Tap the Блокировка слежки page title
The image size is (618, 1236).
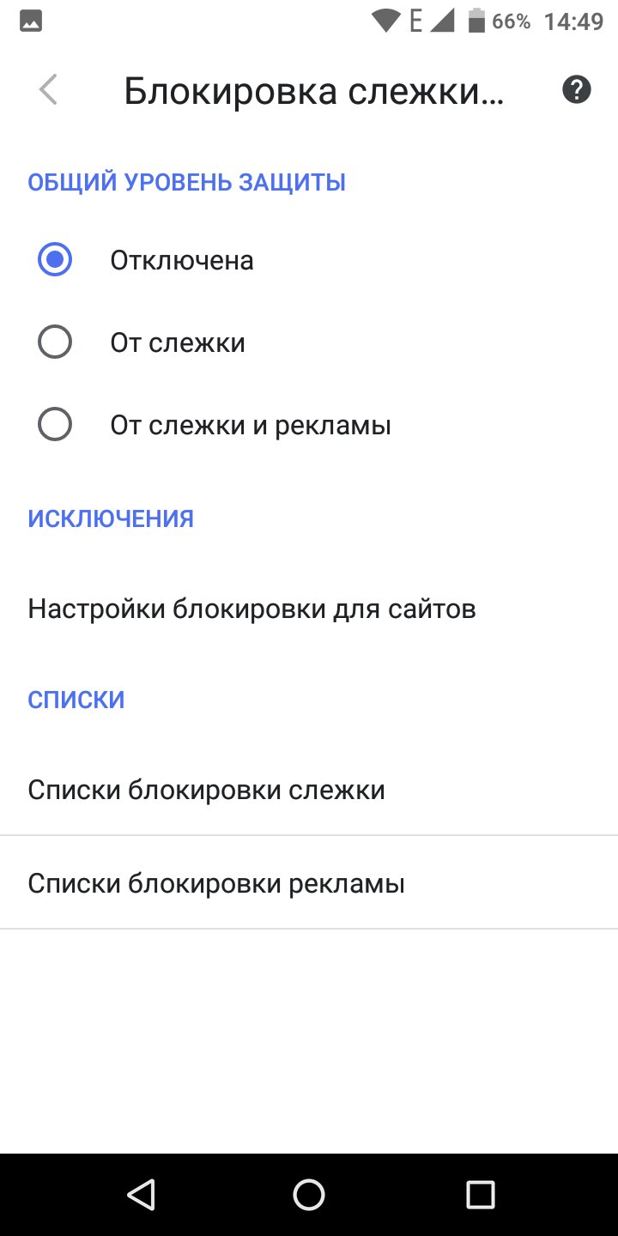click(313, 90)
